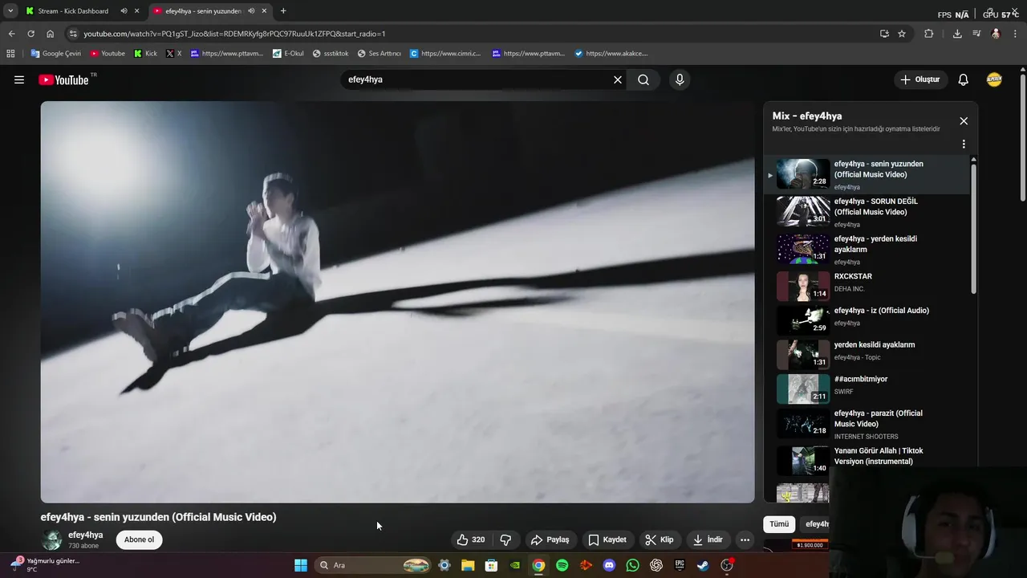This screenshot has height=578, width=1027.
Task: Open File Explorer from taskbar
Action: (x=468, y=565)
